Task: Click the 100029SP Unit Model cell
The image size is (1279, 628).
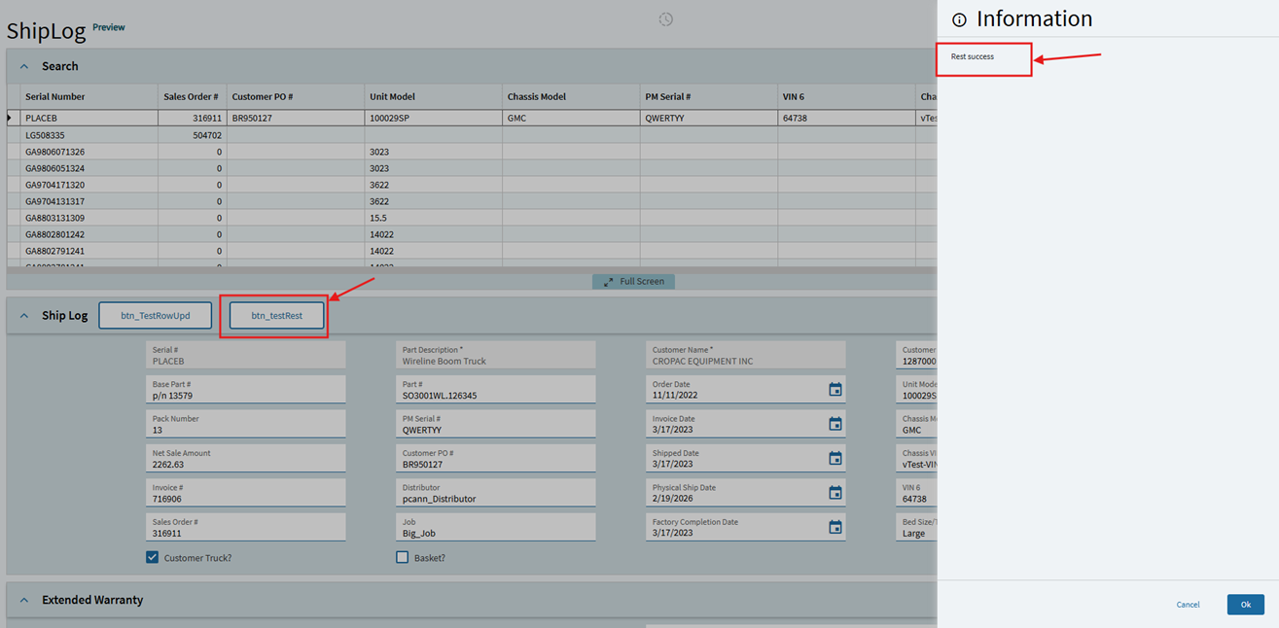Action: [x=433, y=119]
